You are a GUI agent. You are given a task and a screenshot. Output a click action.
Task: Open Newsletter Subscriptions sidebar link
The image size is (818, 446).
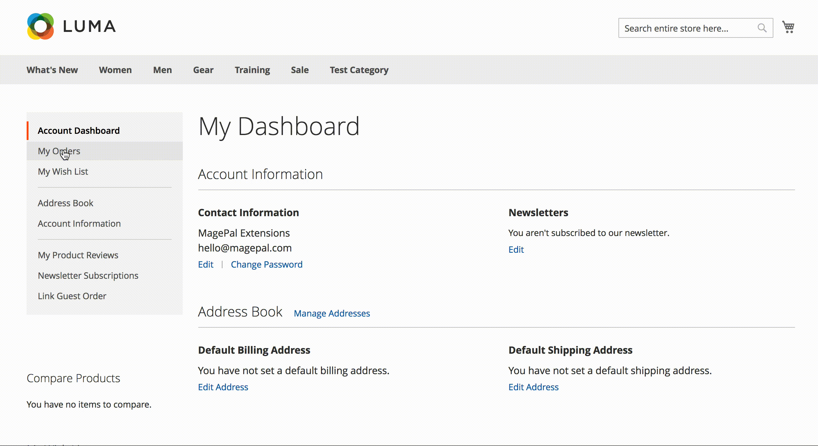[x=88, y=276]
